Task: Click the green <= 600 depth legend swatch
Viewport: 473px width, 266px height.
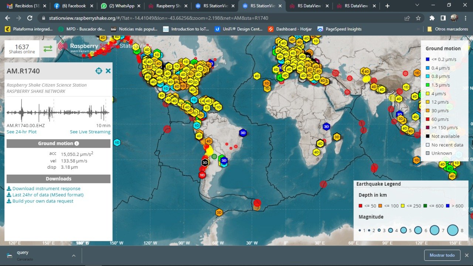Action: pos(425,206)
